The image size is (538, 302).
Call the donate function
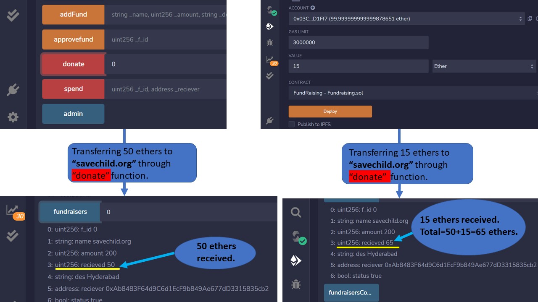pyautogui.click(x=73, y=64)
